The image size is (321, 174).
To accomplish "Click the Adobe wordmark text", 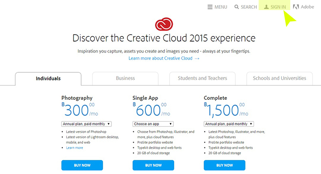I will point(307,7).
